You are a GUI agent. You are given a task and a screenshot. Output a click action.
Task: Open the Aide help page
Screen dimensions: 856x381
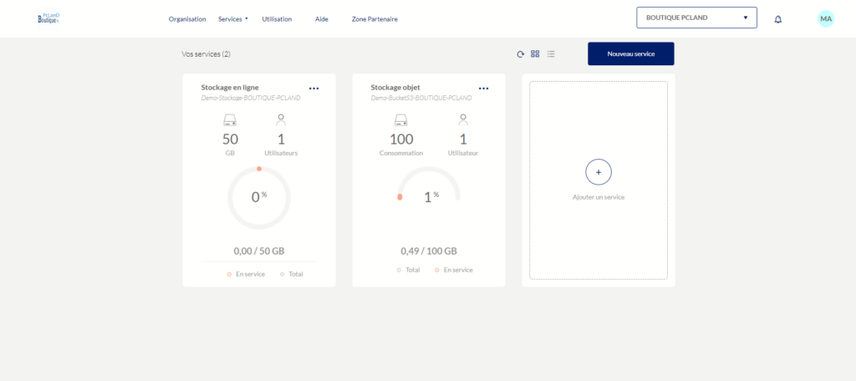coord(322,18)
